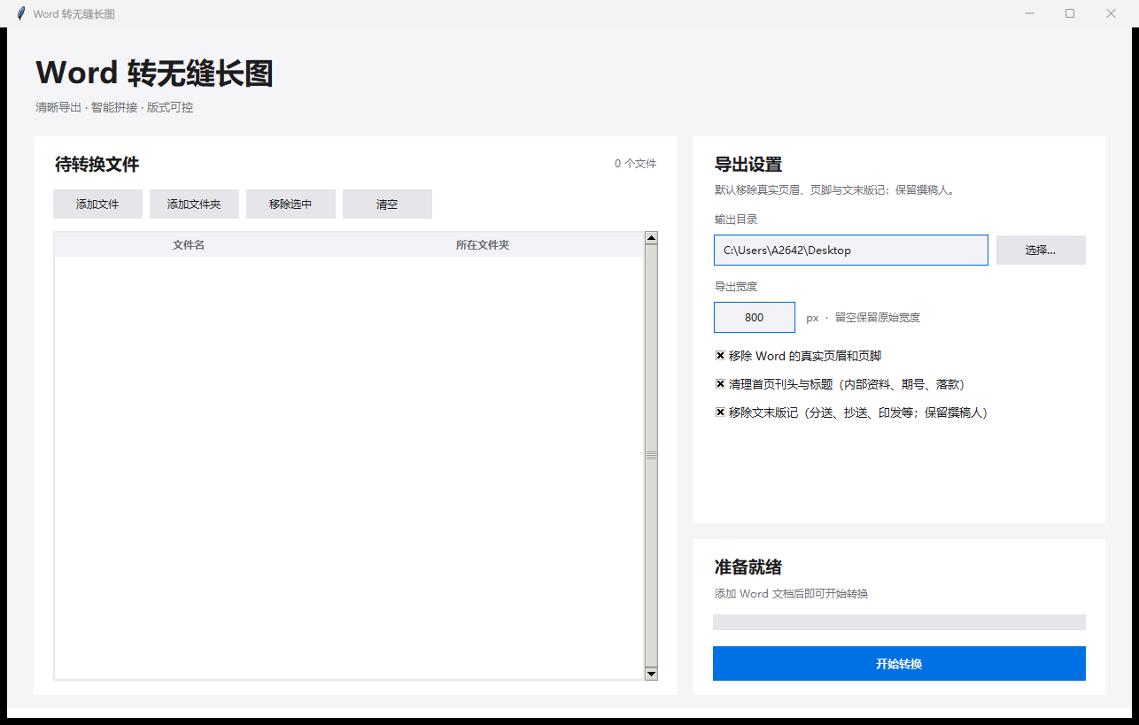Click the 添加文件 button

pos(97,204)
